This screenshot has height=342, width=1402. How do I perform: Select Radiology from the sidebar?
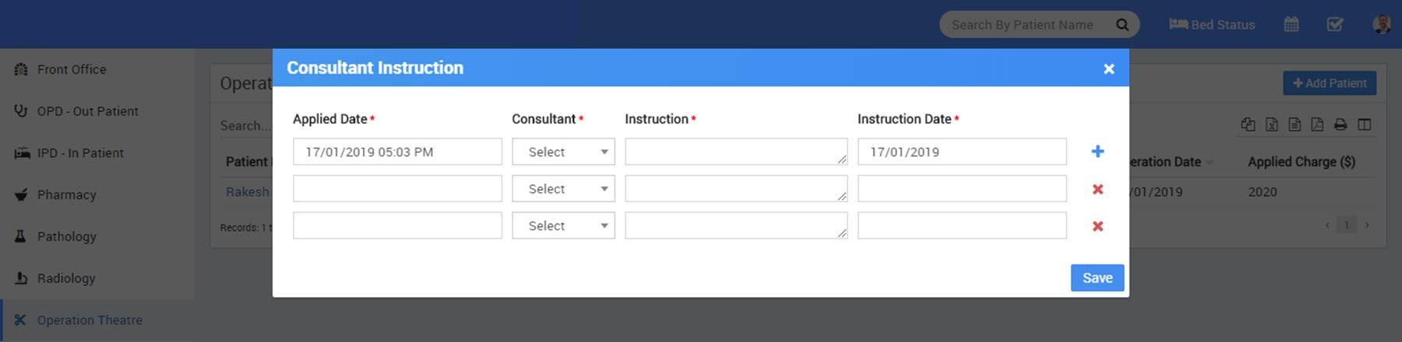(x=66, y=278)
